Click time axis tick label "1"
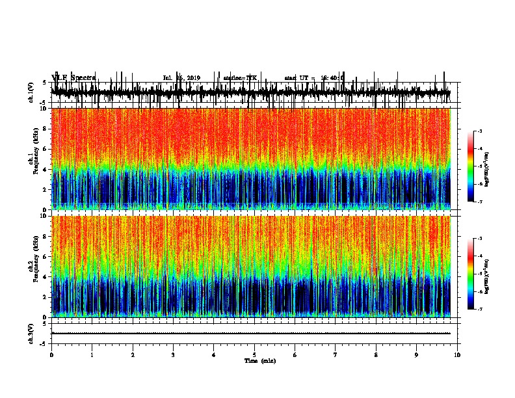This screenshot has width=515, height=398. pyautogui.click(x=92, y=355)
